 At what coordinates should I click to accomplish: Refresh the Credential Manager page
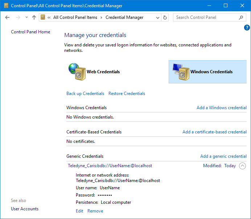[165, 17]
